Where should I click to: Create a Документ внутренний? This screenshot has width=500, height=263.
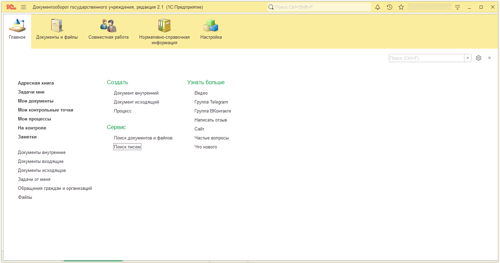tap(136, 93)
